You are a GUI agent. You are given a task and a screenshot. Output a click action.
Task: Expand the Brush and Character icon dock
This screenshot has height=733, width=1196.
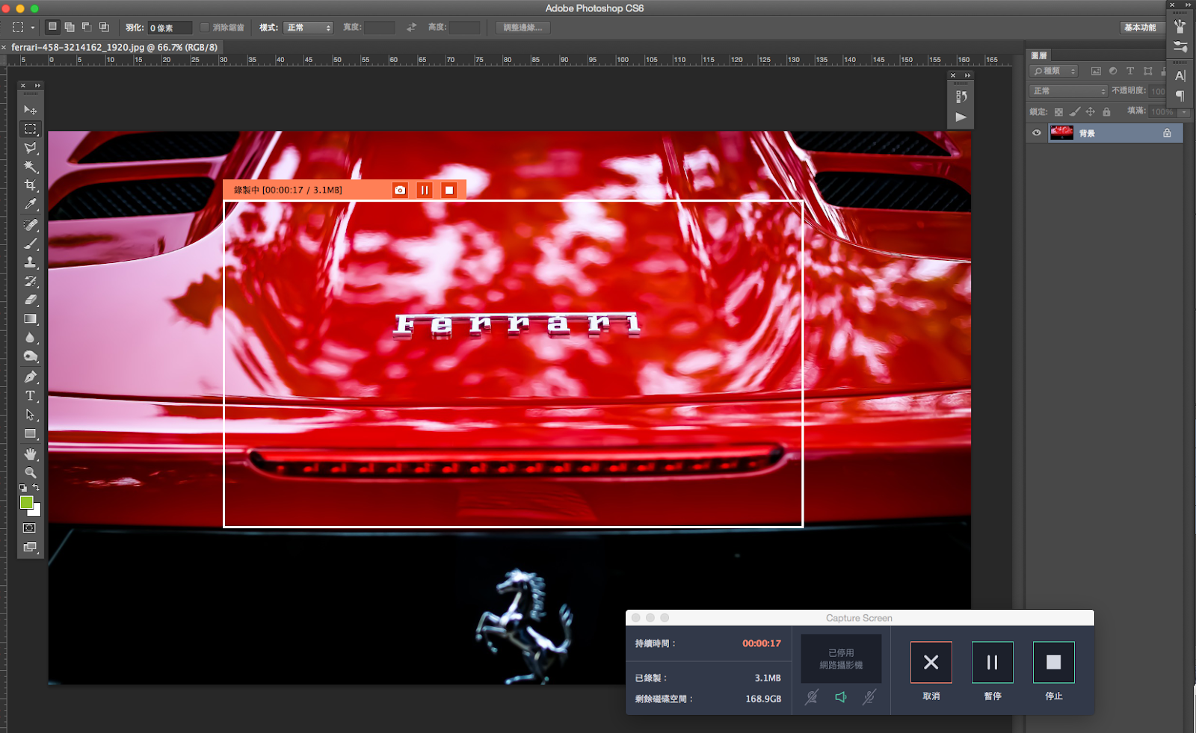coord(1188,4)
